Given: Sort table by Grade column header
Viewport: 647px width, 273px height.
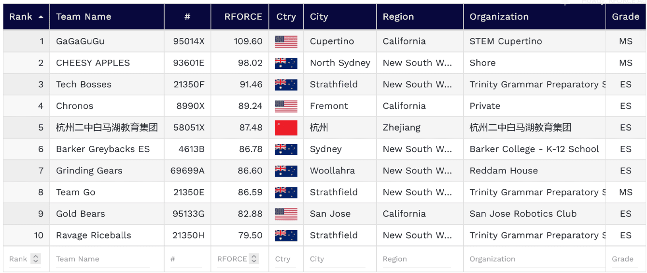Looking at the screenshot, I should click(625, 17).
